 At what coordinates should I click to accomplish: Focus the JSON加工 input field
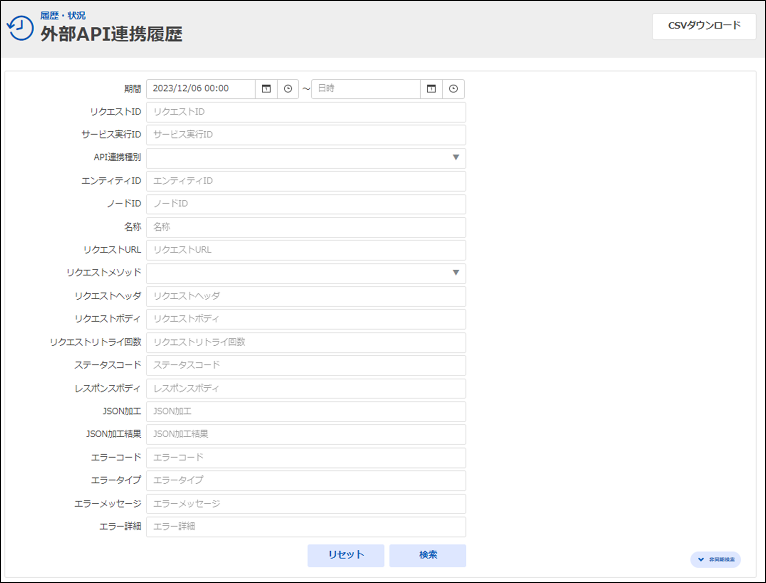coord(306,412)
